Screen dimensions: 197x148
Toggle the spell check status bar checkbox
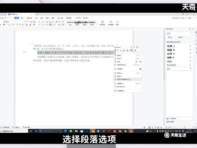(x=3, y=127)
